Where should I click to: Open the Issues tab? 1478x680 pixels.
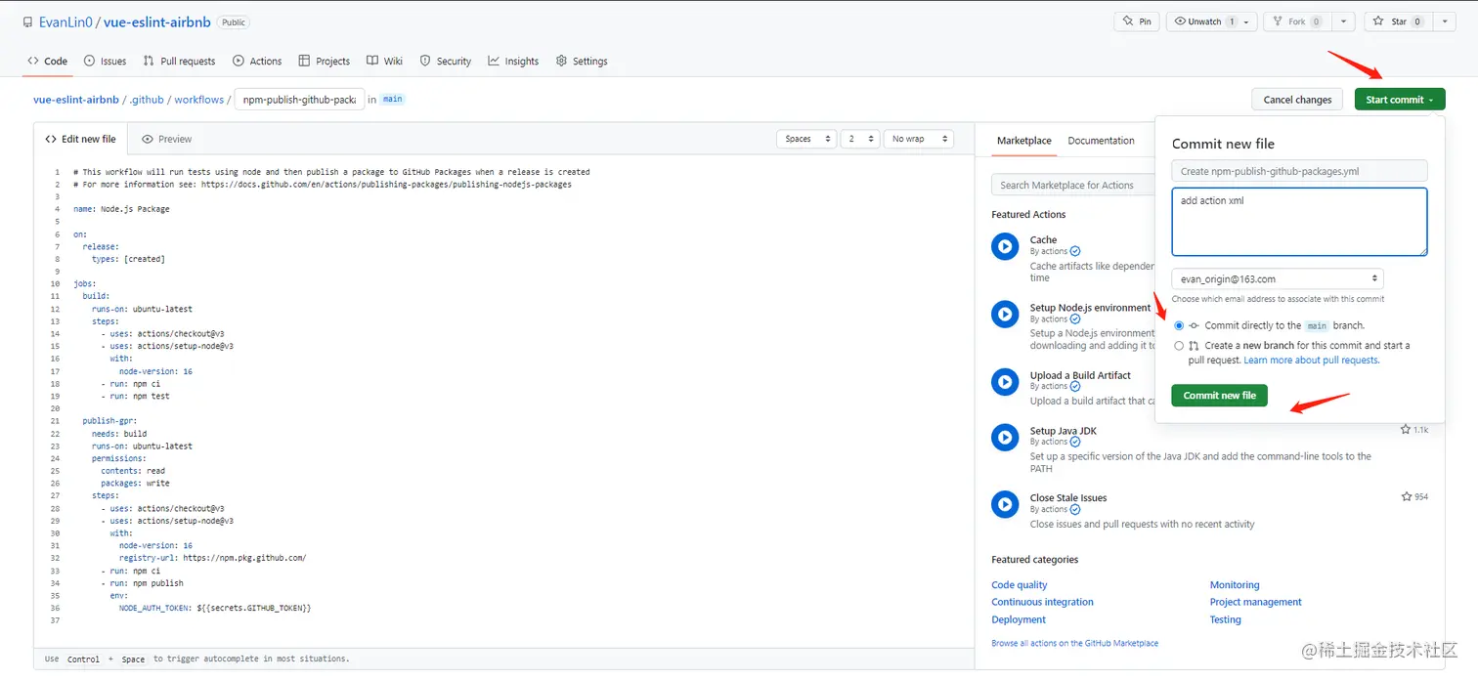[x=106, y=61]
